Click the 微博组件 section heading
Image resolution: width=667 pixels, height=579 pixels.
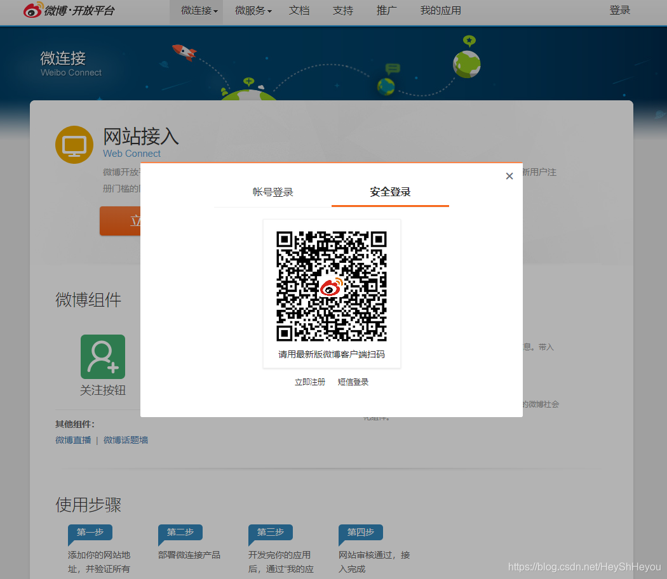(x=88, y=300)
